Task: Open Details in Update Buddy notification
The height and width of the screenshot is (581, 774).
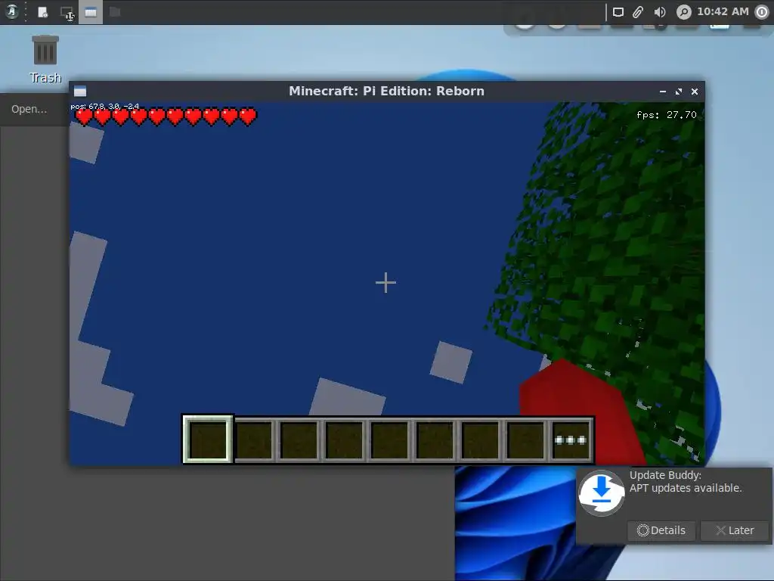Action: (x=661, y=530)
